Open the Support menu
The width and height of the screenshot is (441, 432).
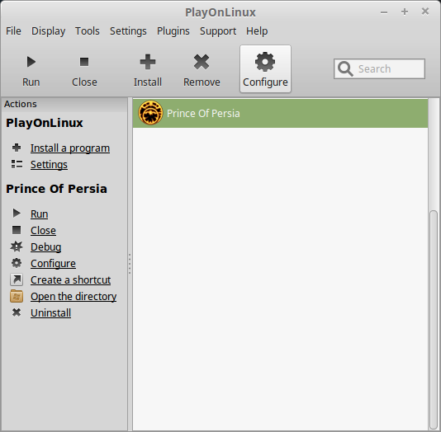pos(218,31)
